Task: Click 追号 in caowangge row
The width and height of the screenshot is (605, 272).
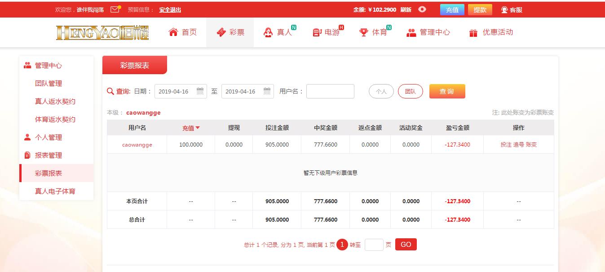Action: [519, 145]
